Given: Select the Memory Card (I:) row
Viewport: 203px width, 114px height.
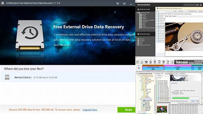Looking at the screenshot, I should (x=68, y=77).
